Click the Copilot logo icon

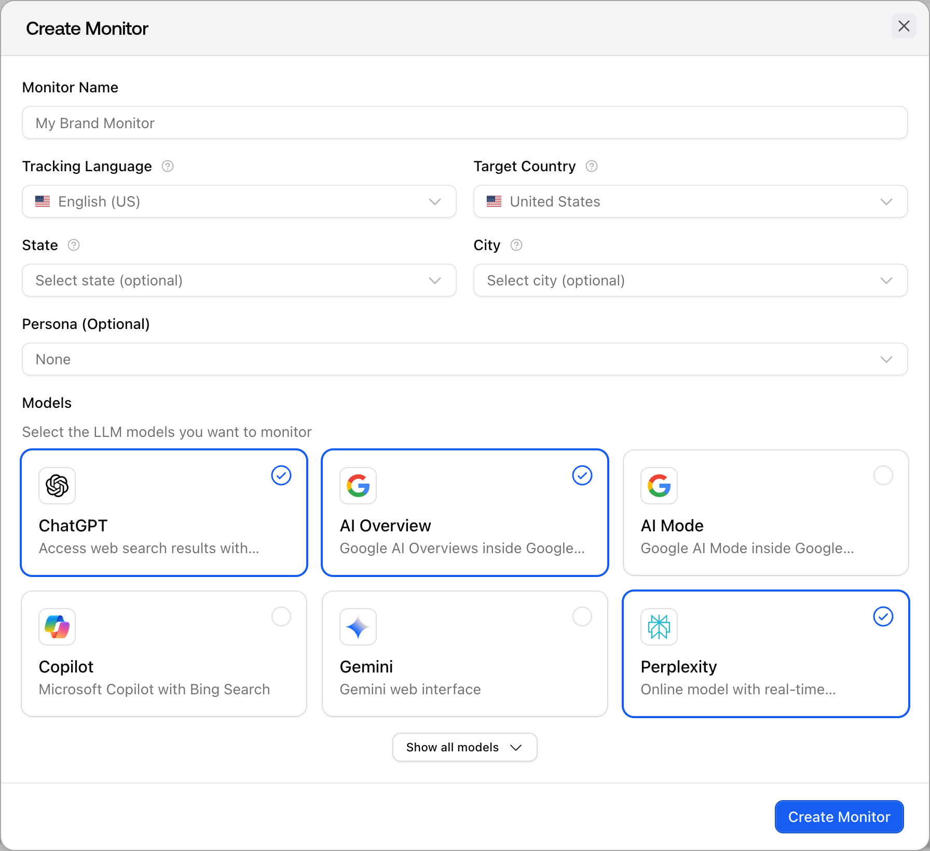57,627
